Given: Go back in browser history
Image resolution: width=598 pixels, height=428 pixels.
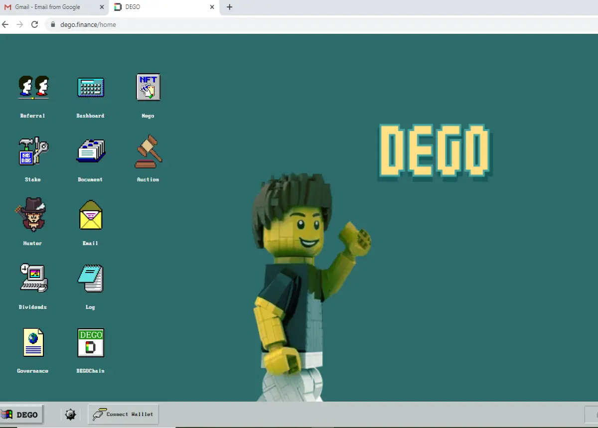Looking at the screenshot, I should (5, 24).
